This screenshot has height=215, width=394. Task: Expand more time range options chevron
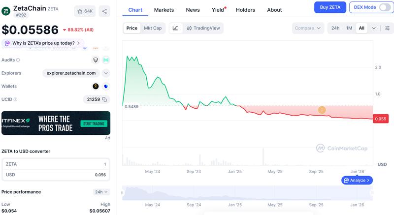(x=374, y=28)
